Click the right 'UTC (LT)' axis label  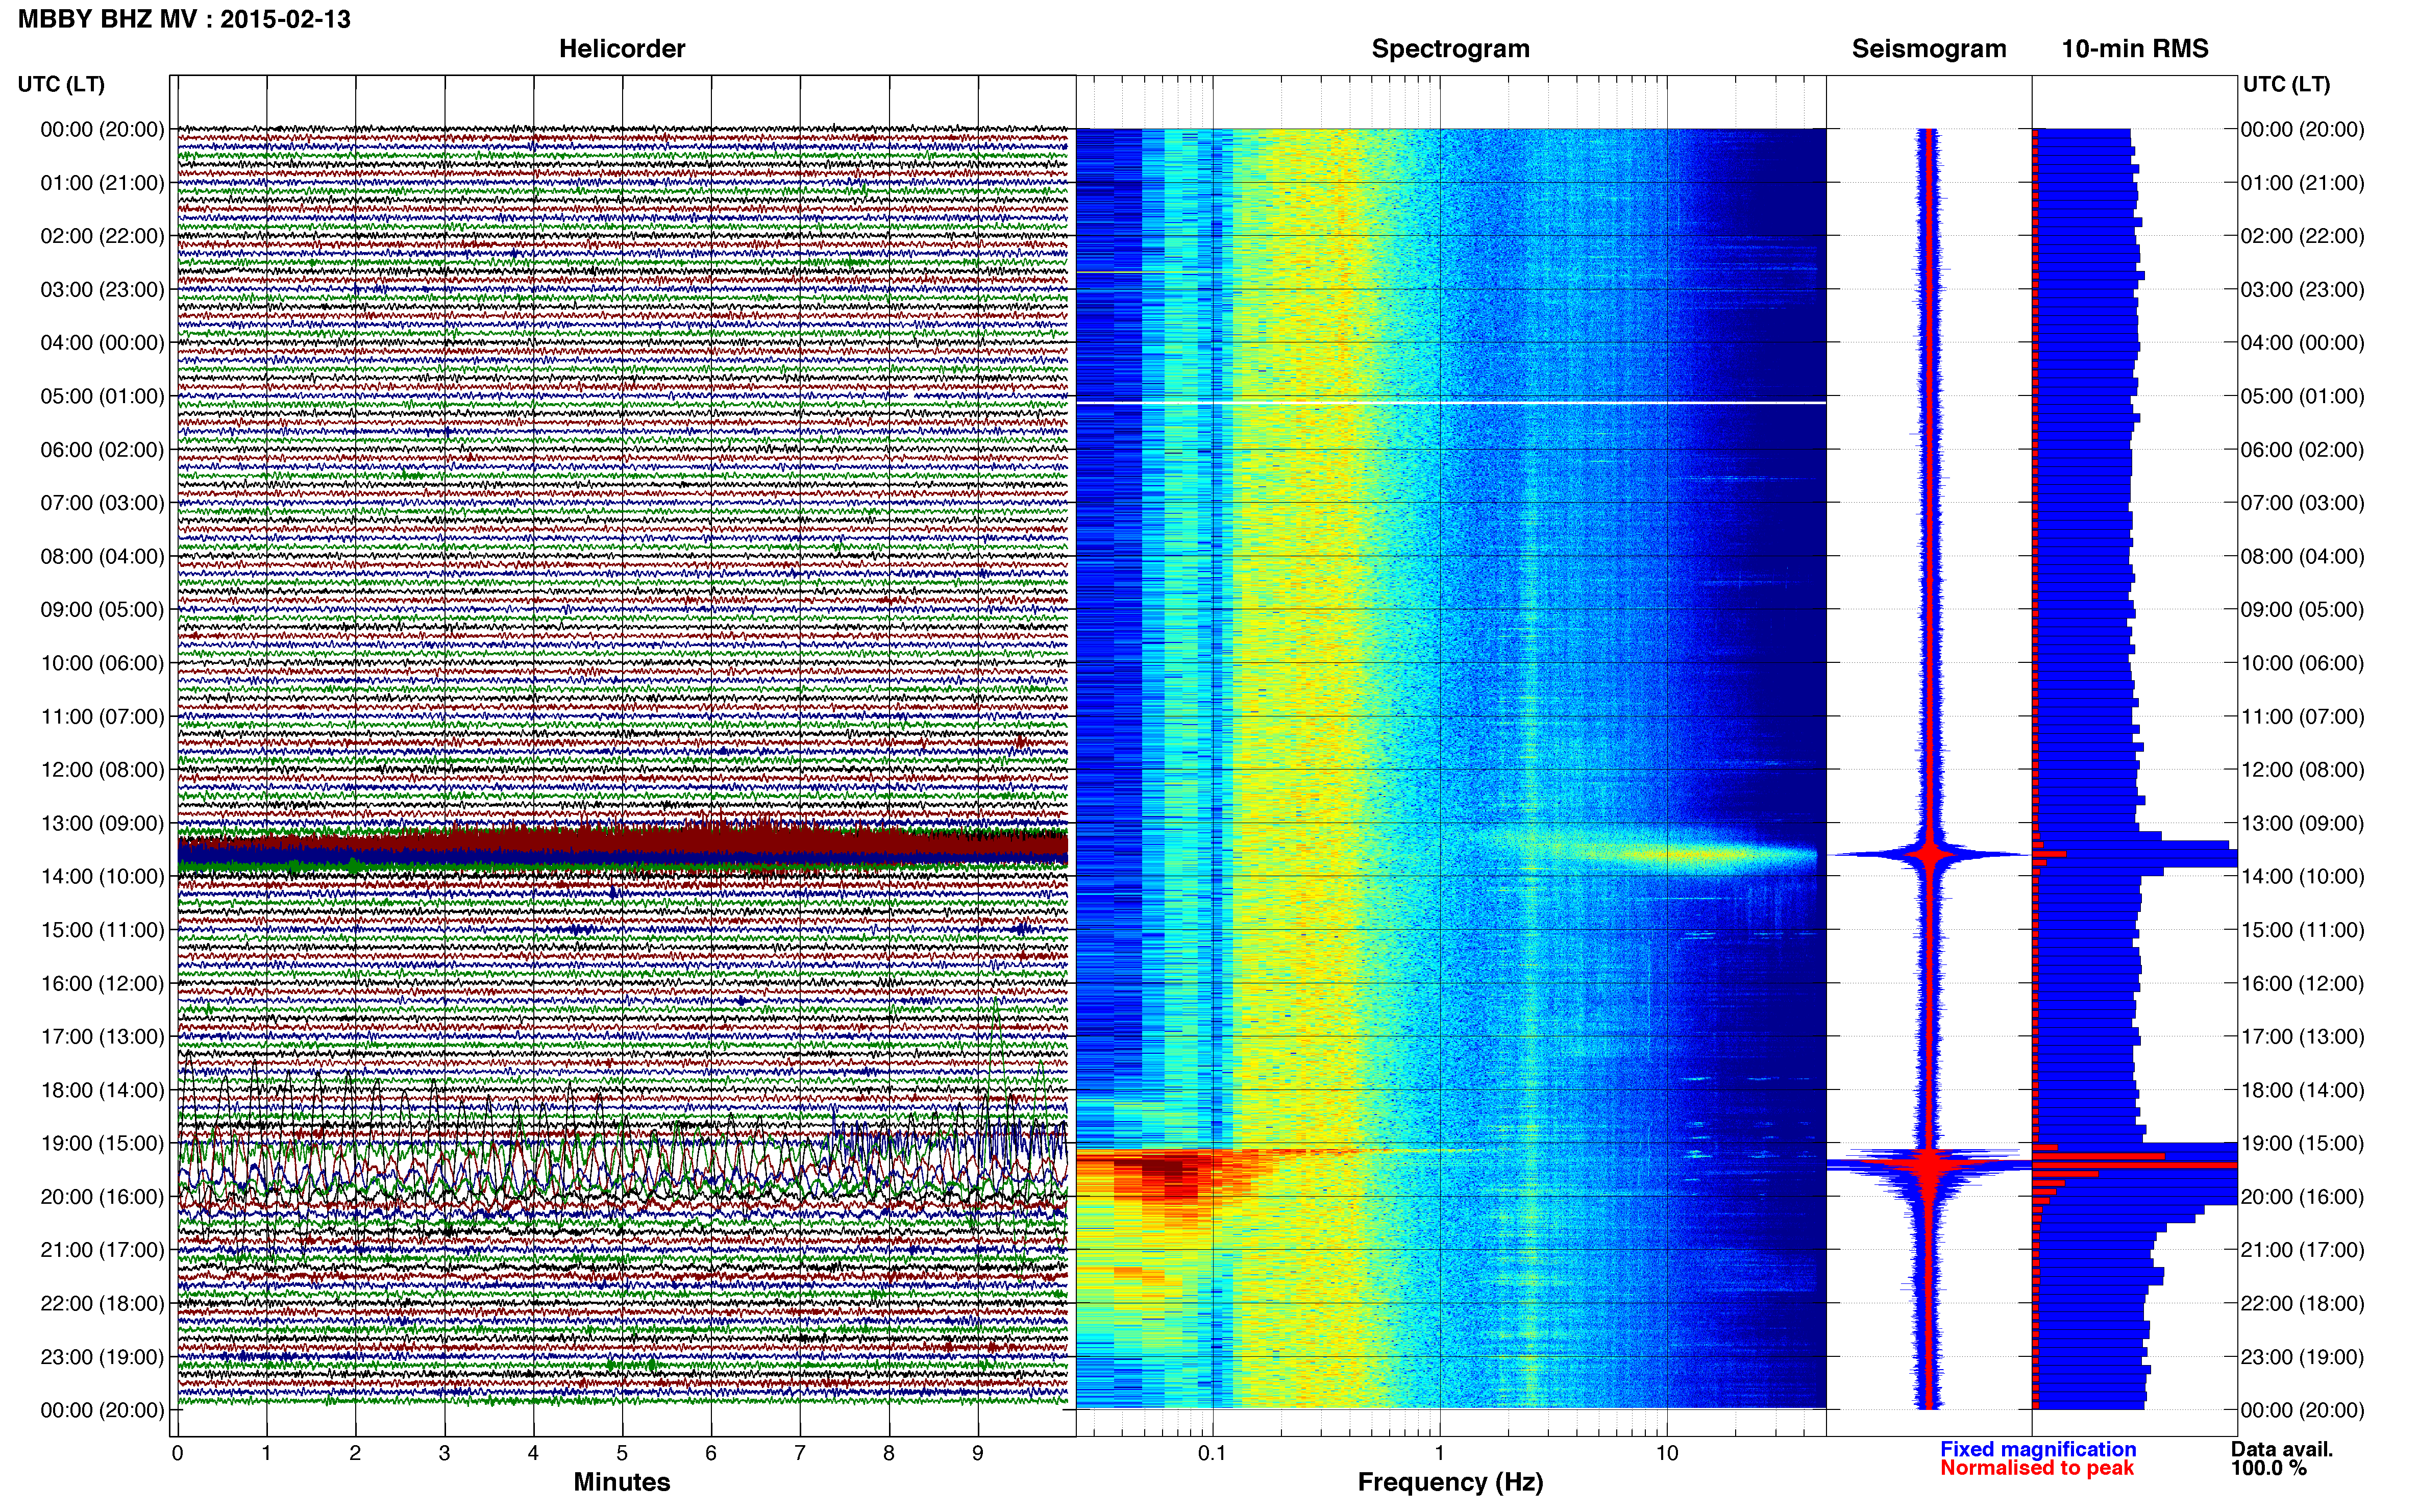point(2286,84)
